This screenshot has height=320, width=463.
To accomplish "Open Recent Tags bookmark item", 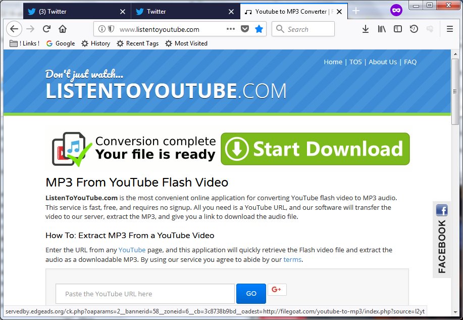I will tap(138, 43).
